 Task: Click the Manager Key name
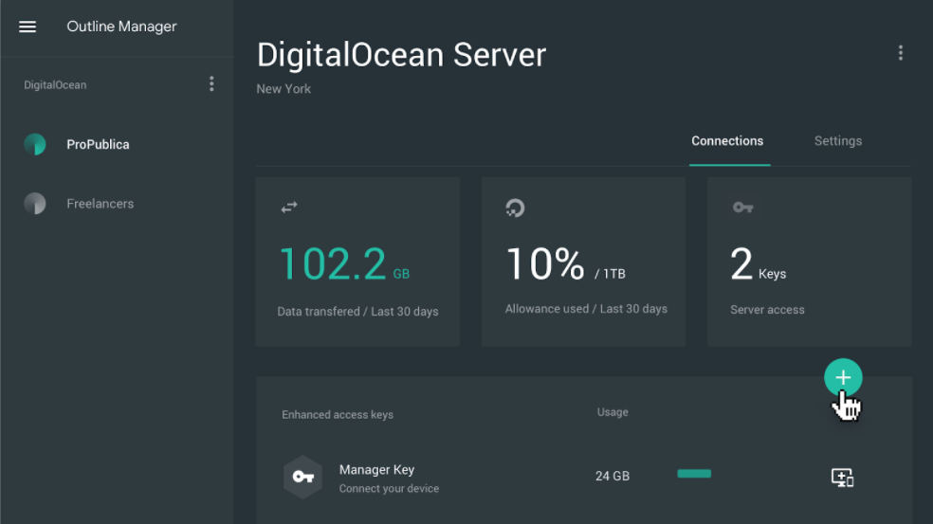pos(376,469)
